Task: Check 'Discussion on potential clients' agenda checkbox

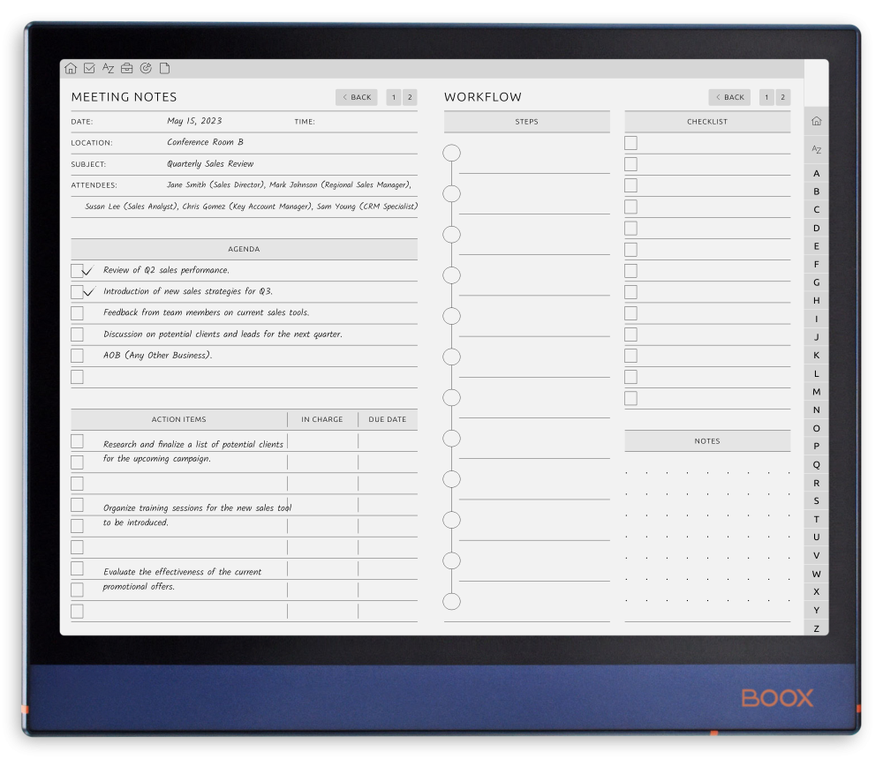Action: pyautogui.click(x=77, y=334)
